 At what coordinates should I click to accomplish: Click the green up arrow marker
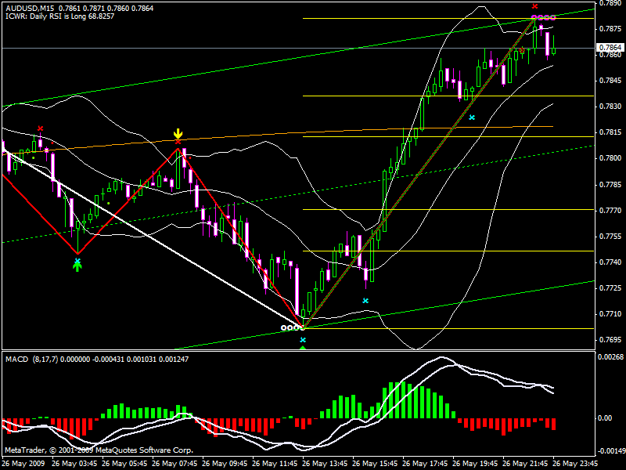pos(77,266)
